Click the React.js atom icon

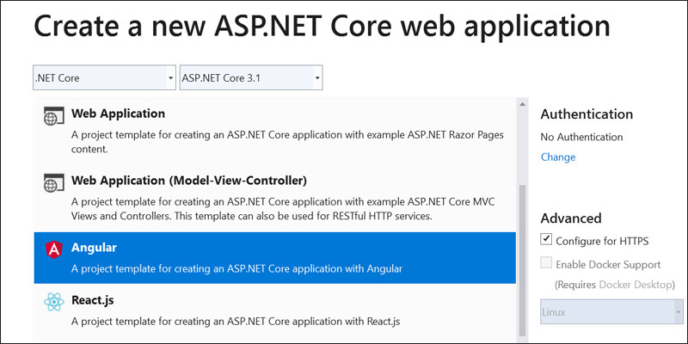(x=54, y=303)
